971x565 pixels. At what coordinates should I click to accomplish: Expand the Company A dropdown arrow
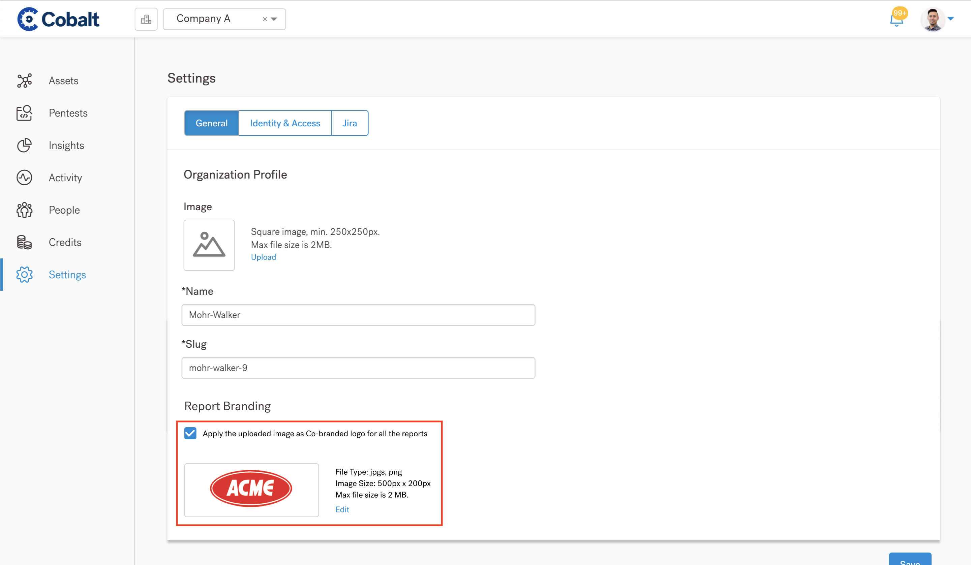274,19
